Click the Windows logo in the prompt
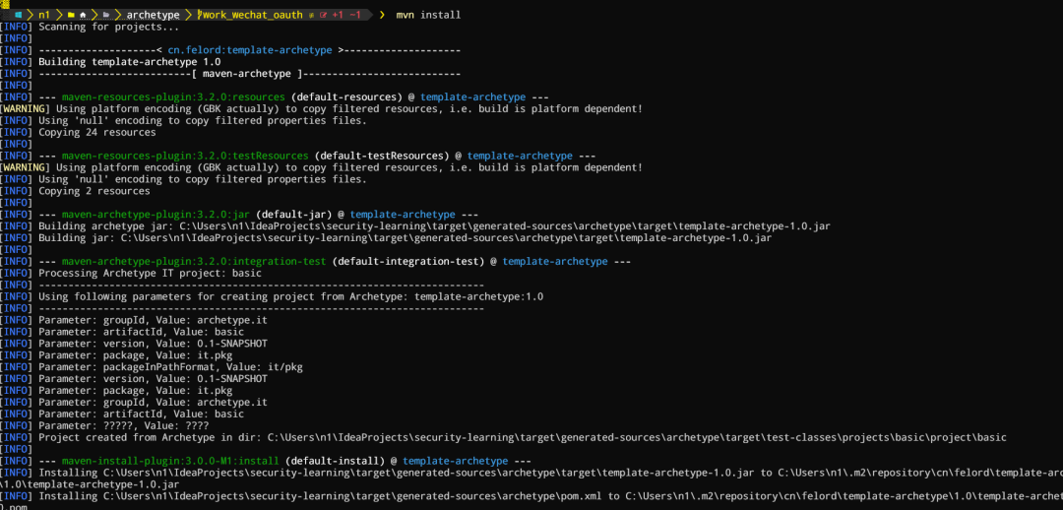Viewport: 1063px width, 510px height. [x=18, y=15]
